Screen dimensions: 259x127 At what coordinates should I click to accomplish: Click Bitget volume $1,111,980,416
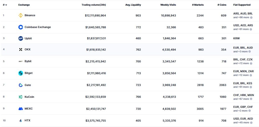tap(96, 73)
